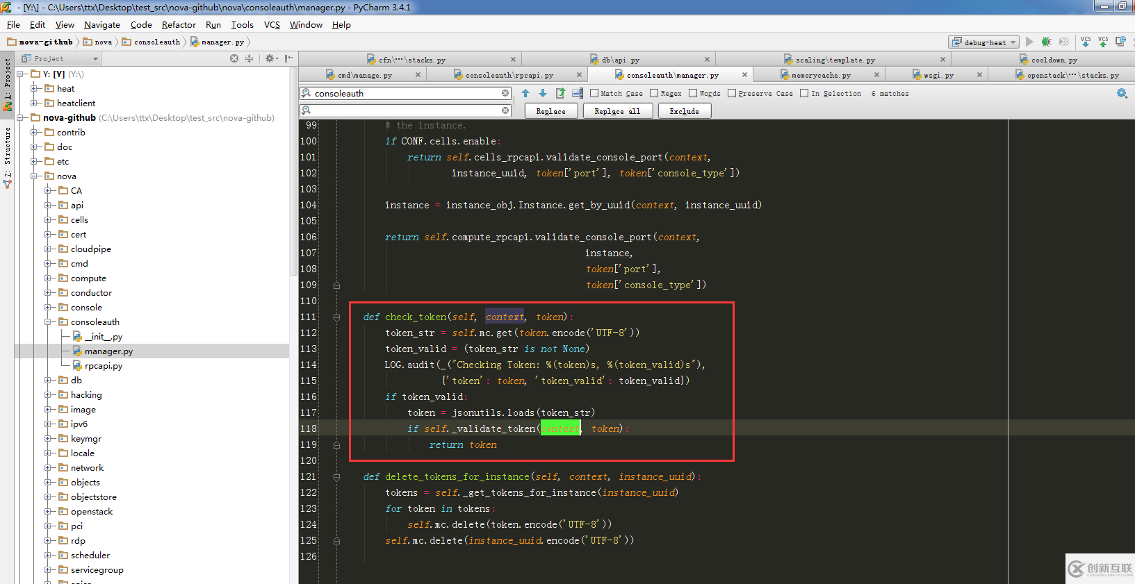This screenshot has height=584, width=1135.
Task: Open the Refactor menu
Action: (179, 25)
